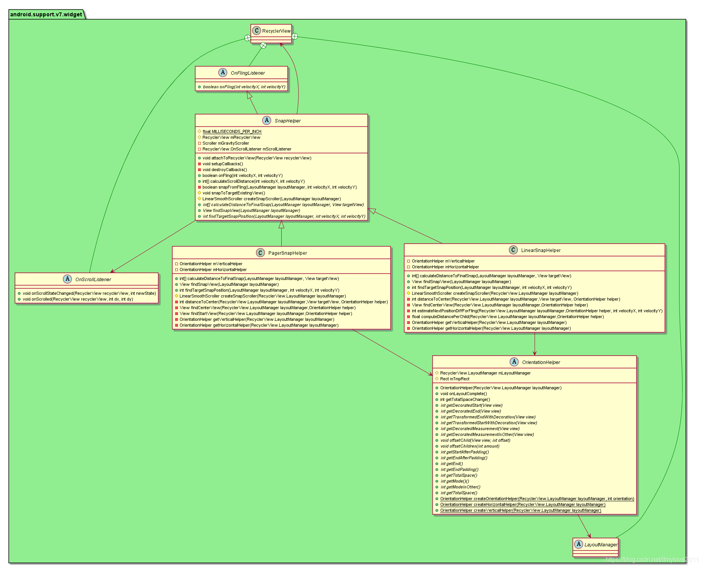Click the A abstract icon beside SnapHelper
Screen dimensions: 702x567
tap(267, 120)
